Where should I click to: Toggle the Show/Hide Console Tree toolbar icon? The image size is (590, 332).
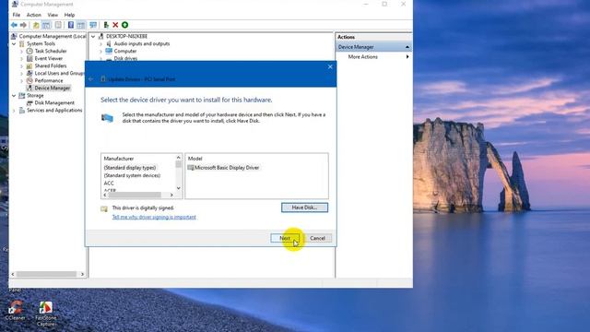(46, 25)
